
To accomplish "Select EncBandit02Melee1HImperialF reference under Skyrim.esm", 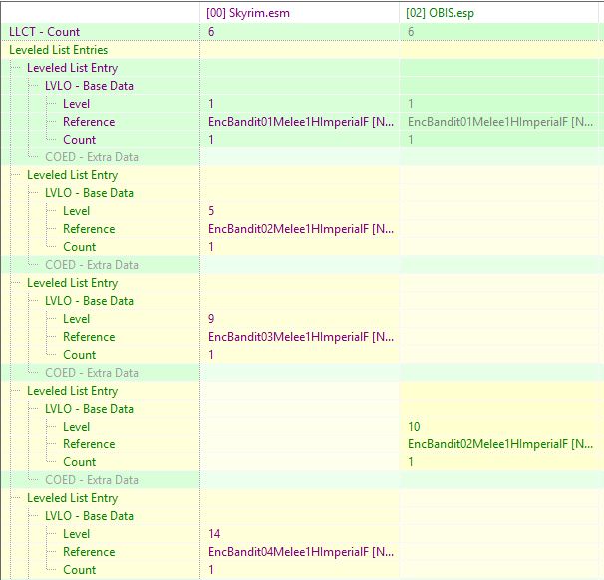I will tap(301, 229).
